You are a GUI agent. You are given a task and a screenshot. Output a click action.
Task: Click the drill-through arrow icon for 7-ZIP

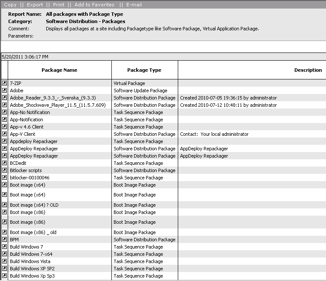point(4,83)
